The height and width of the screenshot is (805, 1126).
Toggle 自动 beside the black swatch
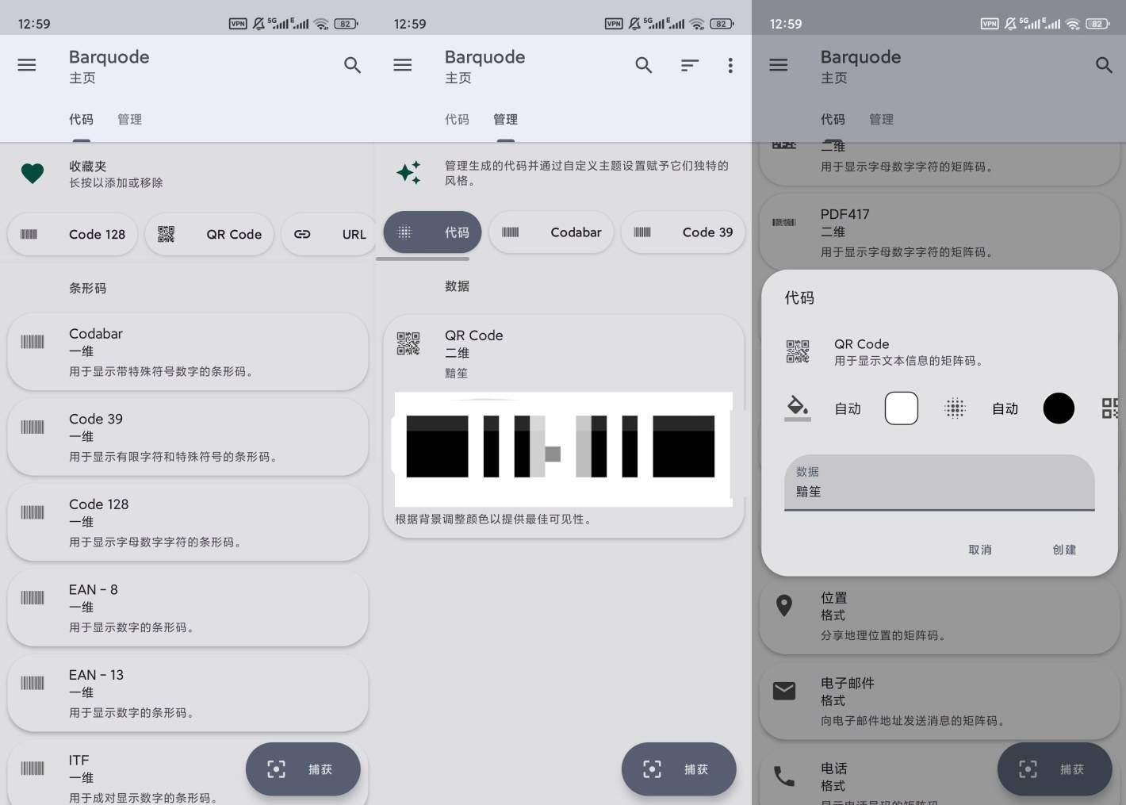click(x=1005, y=409)
